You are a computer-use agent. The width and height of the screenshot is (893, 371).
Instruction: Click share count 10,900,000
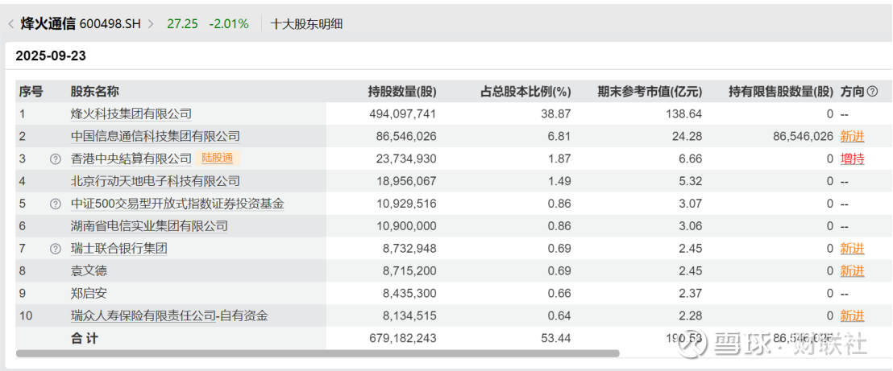tap(406, 226)
